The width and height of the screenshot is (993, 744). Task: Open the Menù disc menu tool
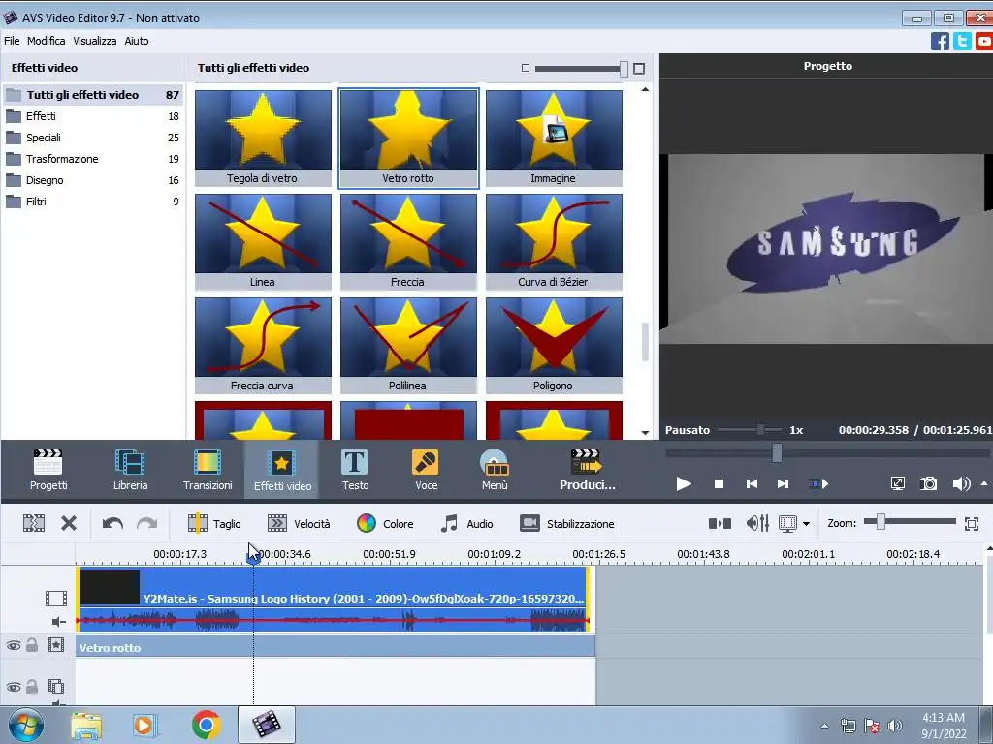495,470
